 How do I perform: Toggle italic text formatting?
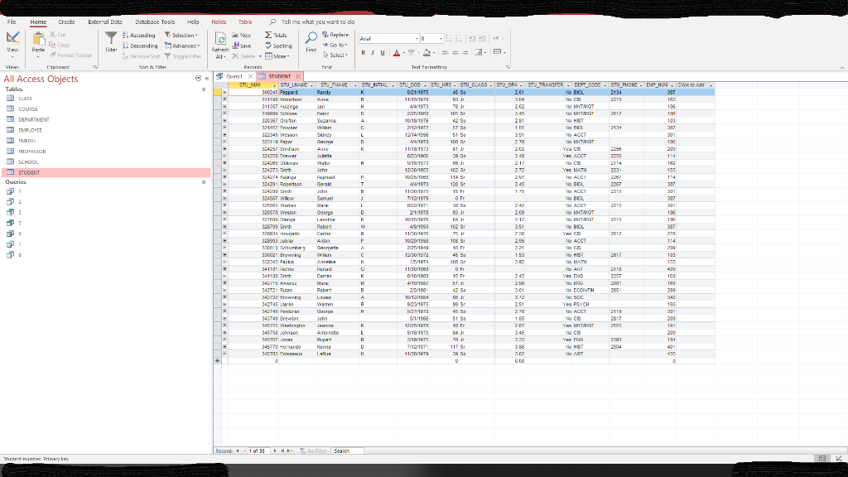(372, 52)
